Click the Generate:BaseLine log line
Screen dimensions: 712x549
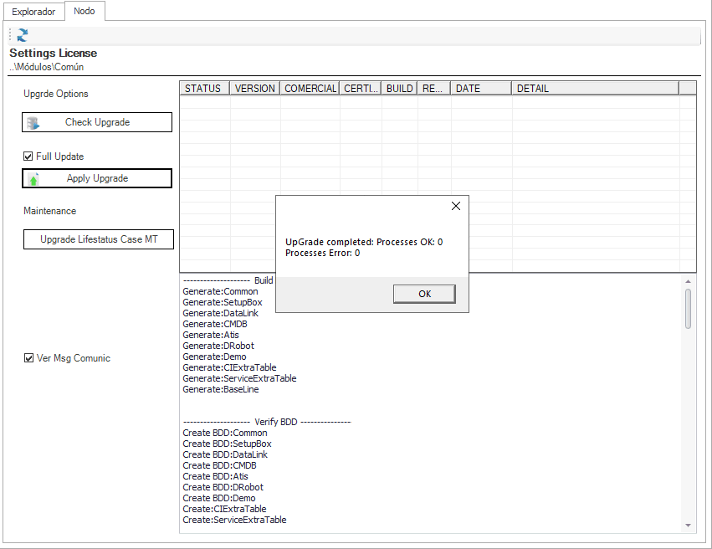[221, 390]
